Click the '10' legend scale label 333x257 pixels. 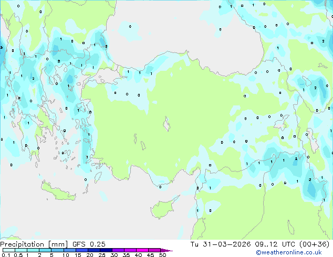point(66,255)
